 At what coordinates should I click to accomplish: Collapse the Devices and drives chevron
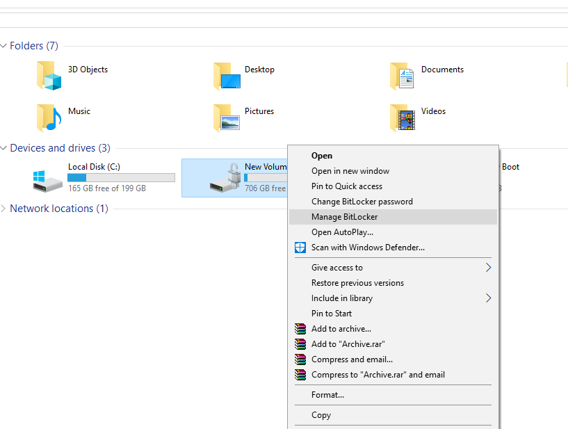pos(3,148)
